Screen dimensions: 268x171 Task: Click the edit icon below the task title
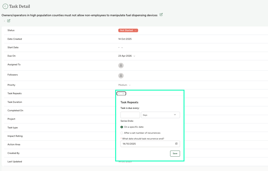(9, 21)
